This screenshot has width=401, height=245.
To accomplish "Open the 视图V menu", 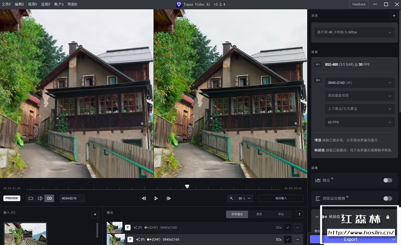I will 33,4.
